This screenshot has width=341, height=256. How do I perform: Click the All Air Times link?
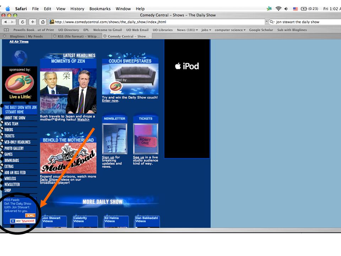19,42
